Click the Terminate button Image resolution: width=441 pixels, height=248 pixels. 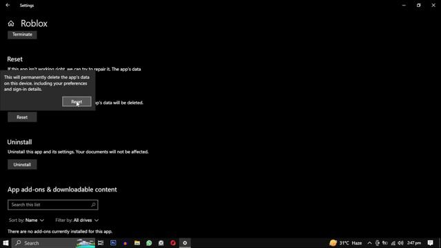[22, 34]
